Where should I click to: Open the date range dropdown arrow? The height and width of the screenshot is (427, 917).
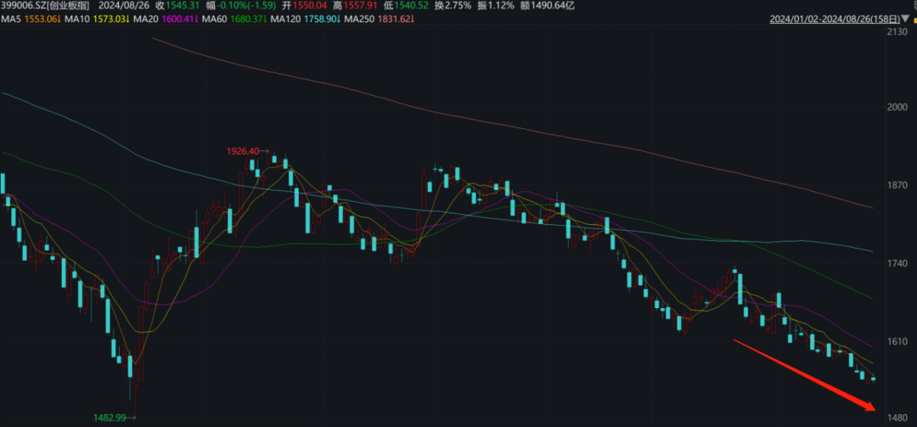(x=905, y=20)
